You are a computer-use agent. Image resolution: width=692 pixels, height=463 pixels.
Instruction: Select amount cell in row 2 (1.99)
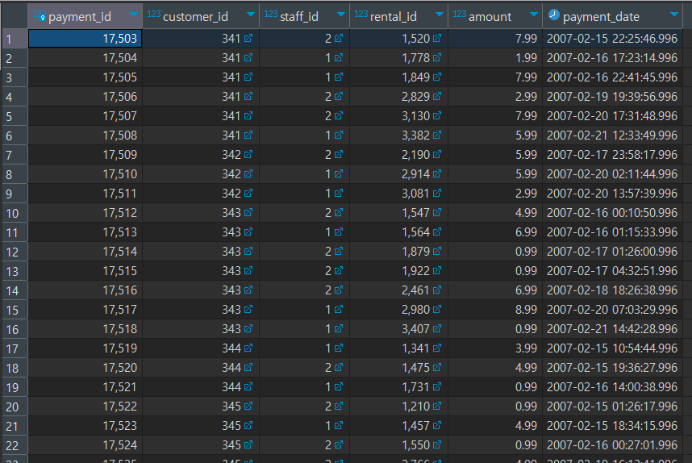(495, 58)
